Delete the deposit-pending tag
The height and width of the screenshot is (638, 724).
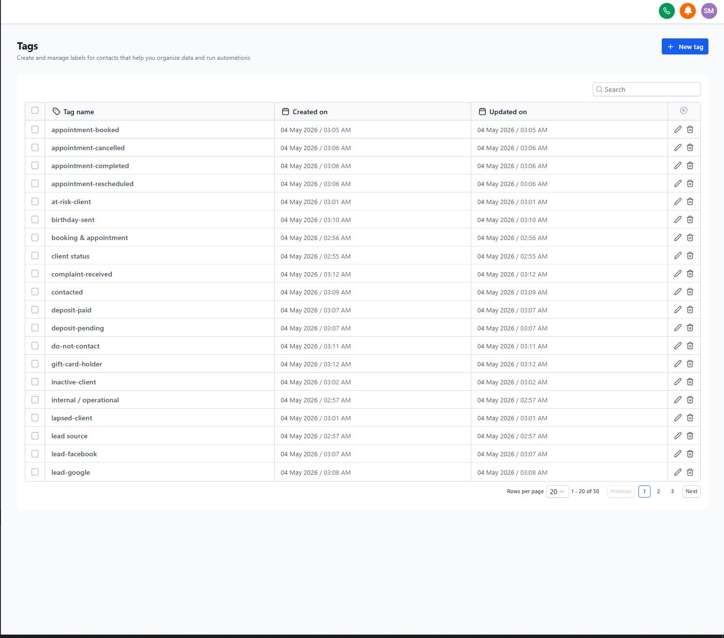690,328
